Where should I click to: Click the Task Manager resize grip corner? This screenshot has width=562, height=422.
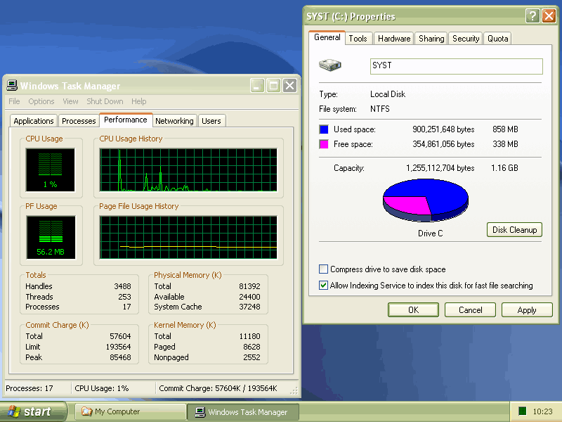[x=294, y=391]
